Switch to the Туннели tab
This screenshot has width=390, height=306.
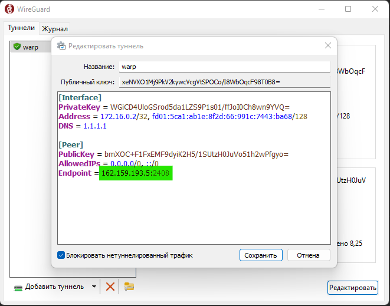tap(21, 28)
